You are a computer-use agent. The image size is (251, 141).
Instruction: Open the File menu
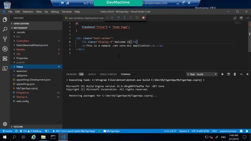pyautogui.click(x=10, y=12)
